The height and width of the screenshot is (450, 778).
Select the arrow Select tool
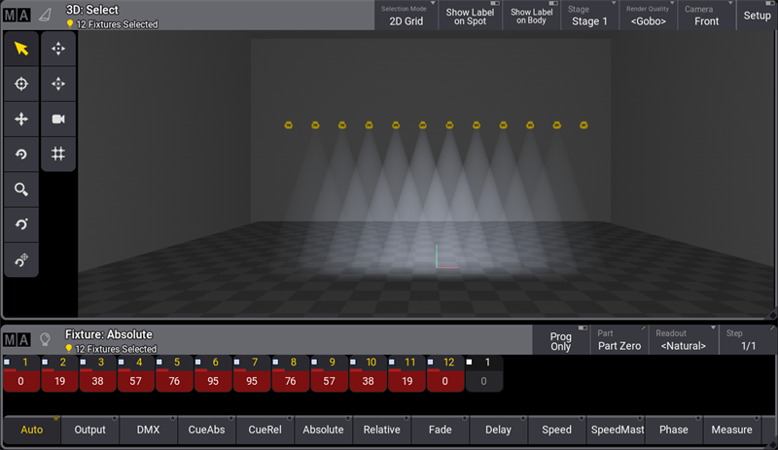[x=21, y=49]
